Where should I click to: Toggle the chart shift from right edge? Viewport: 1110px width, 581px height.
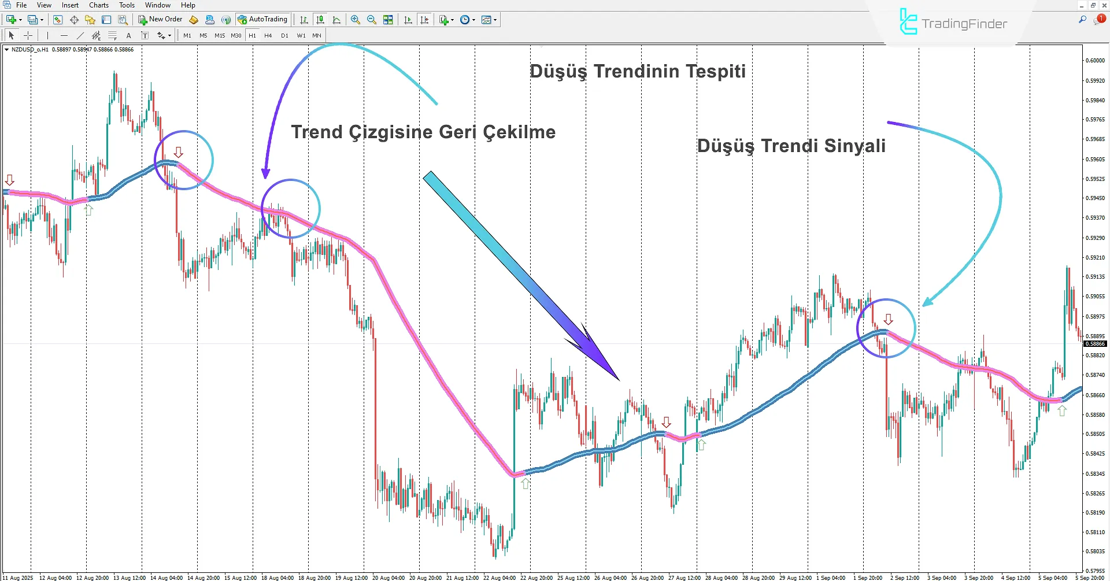pos(425,19)
